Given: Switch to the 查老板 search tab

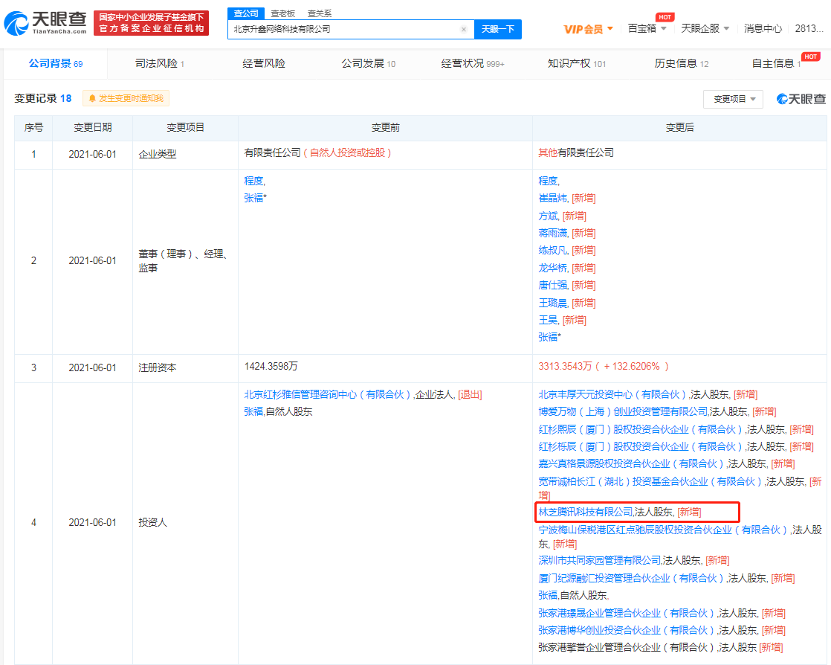Looking at the screenshot, I should (x=283, y=13).
